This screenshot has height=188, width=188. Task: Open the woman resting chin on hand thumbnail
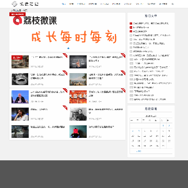pos(20,114)
